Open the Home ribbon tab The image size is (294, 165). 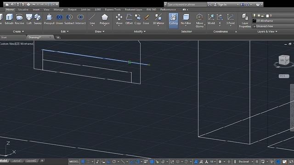(x=10, y=9)
